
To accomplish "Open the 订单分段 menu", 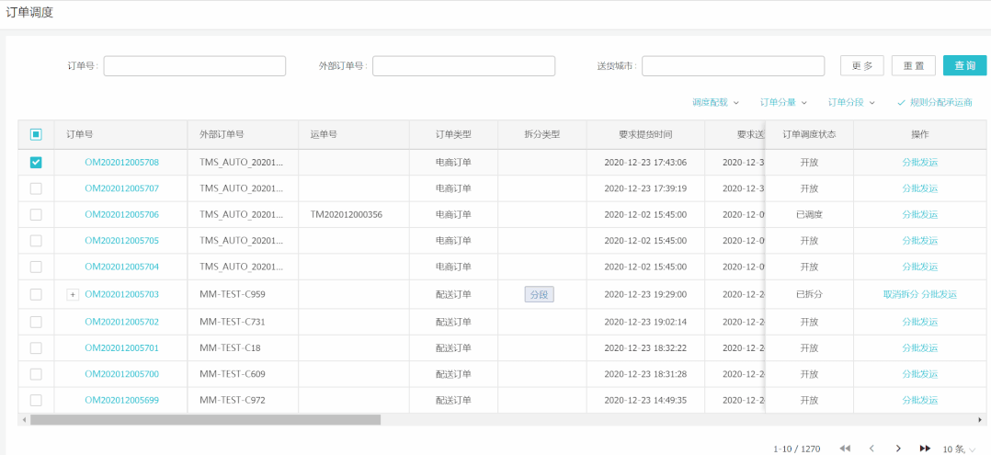I will tap(851, 102).
